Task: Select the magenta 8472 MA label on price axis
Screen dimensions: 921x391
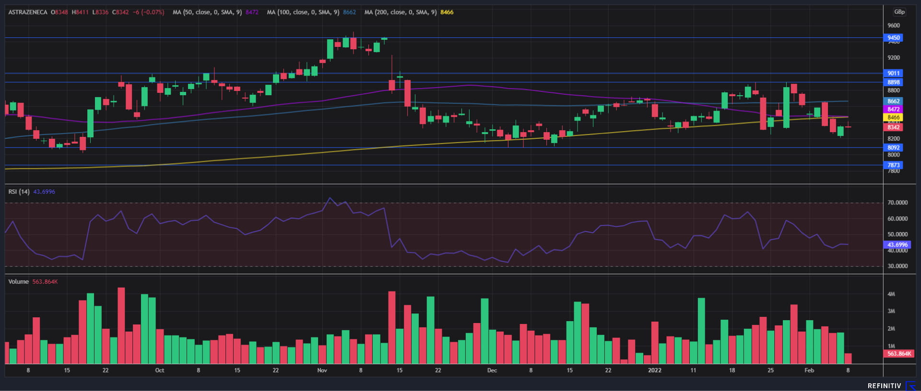Action: [893, 110]
